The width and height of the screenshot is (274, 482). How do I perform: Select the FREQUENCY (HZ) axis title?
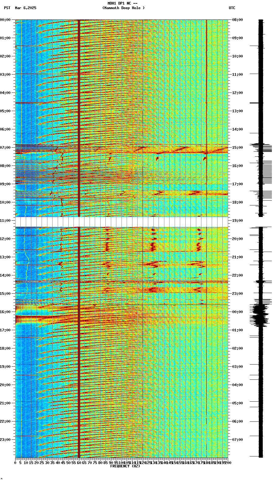125,466
